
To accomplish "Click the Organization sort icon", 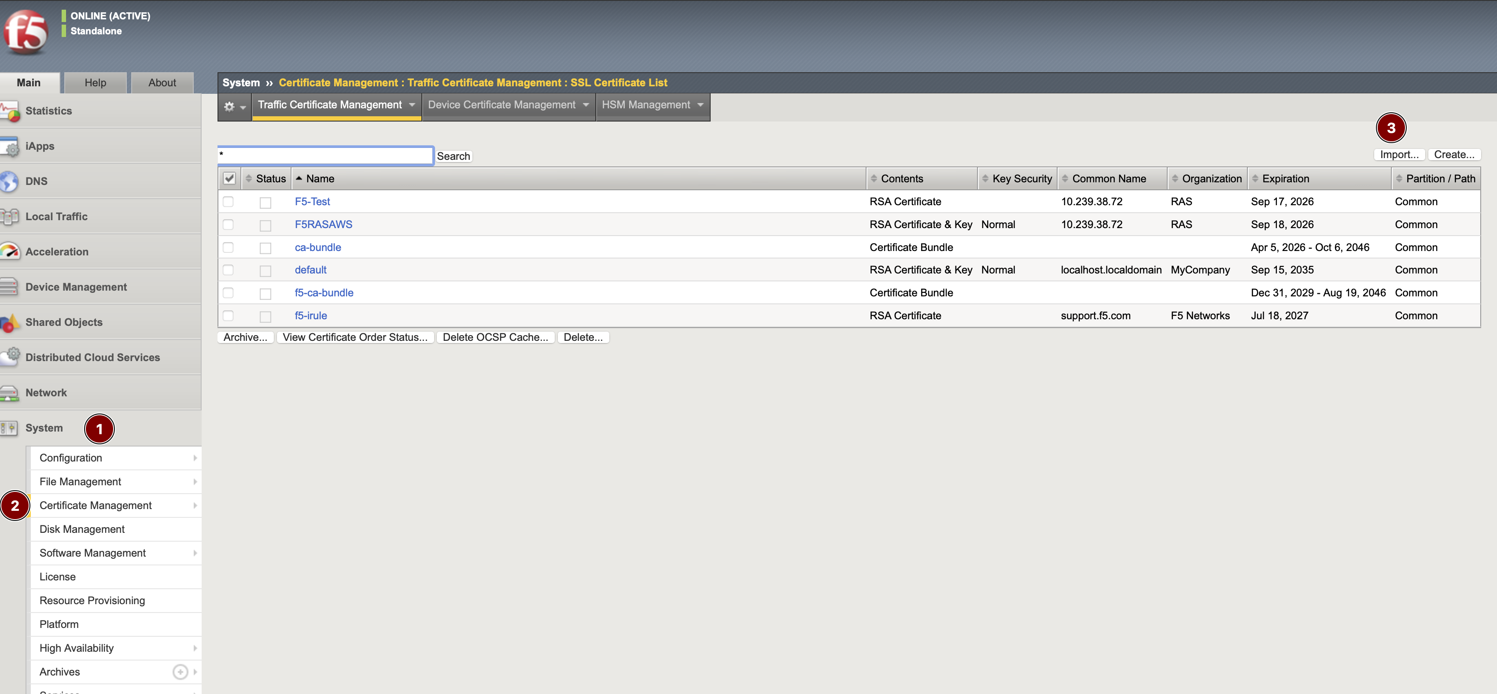I will tap(1175, 178).
